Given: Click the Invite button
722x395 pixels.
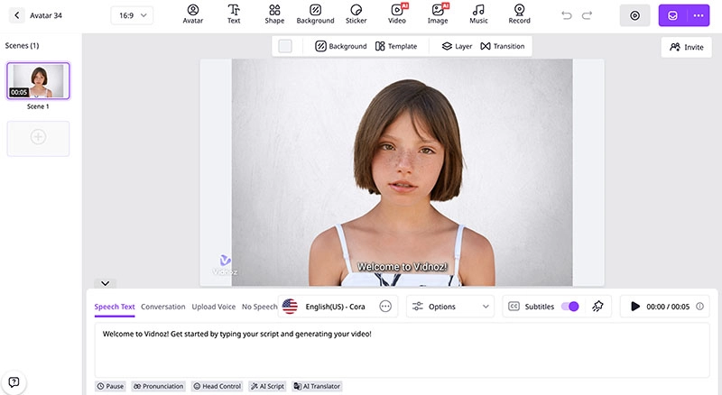Looking at the screenshot, I should [686, 47].
